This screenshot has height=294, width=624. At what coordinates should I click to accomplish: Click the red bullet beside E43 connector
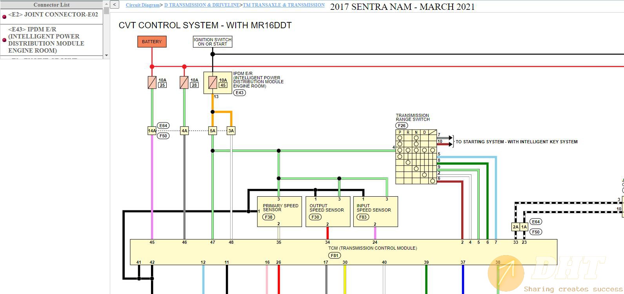[x=4, y=40]
